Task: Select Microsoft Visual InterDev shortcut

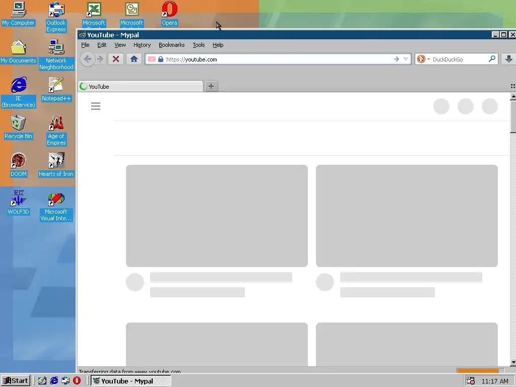Action: pos(56,206)
